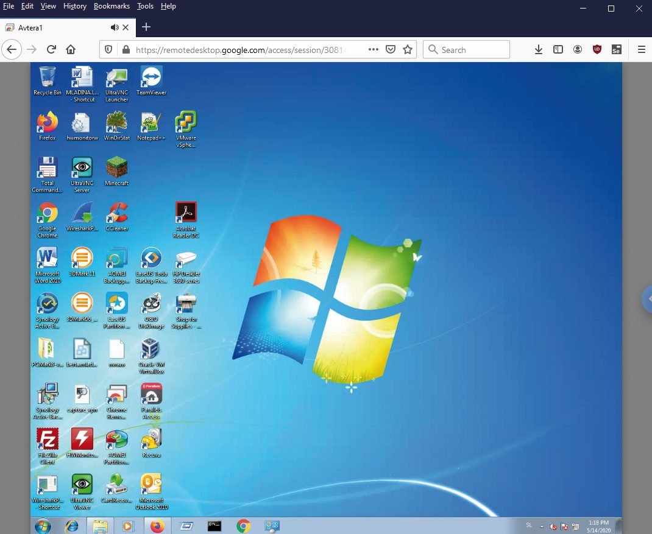Select the 3DMark 11 desktop icon

click(x=82, y=262)
